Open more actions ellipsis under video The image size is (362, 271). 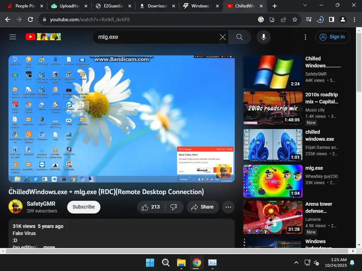click(228, 207)
